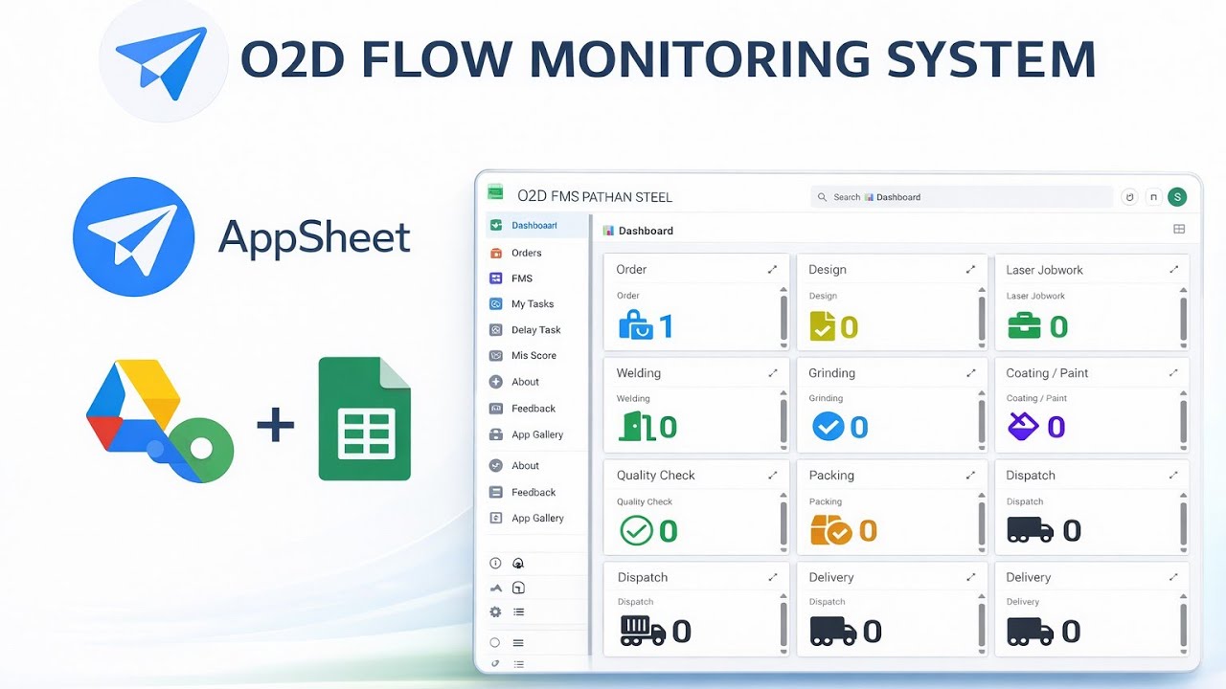Click the green Laser Jobwork briefcase icon
The height and width of the screenshot is (689, 1226).
(x=1024, y=326)
